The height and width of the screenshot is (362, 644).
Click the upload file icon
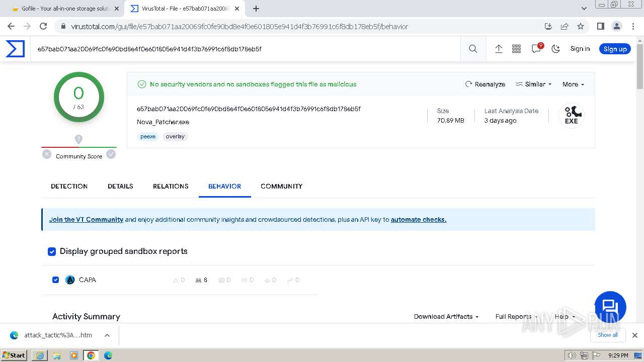(499, 49)
